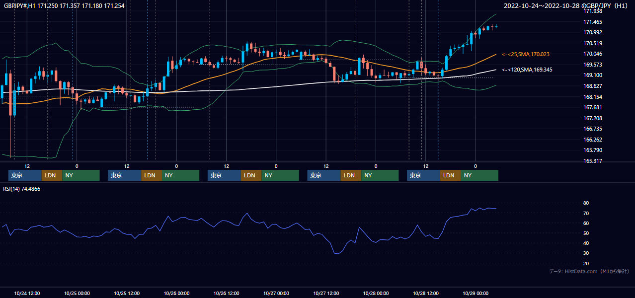Click the LDN session block above 10/28 12:00
Viewport: 635px width, 298px height.
pyautogui.click(x=450, y=175)
